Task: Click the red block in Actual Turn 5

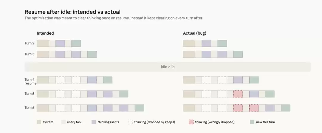Action: (x=238, y=94)
